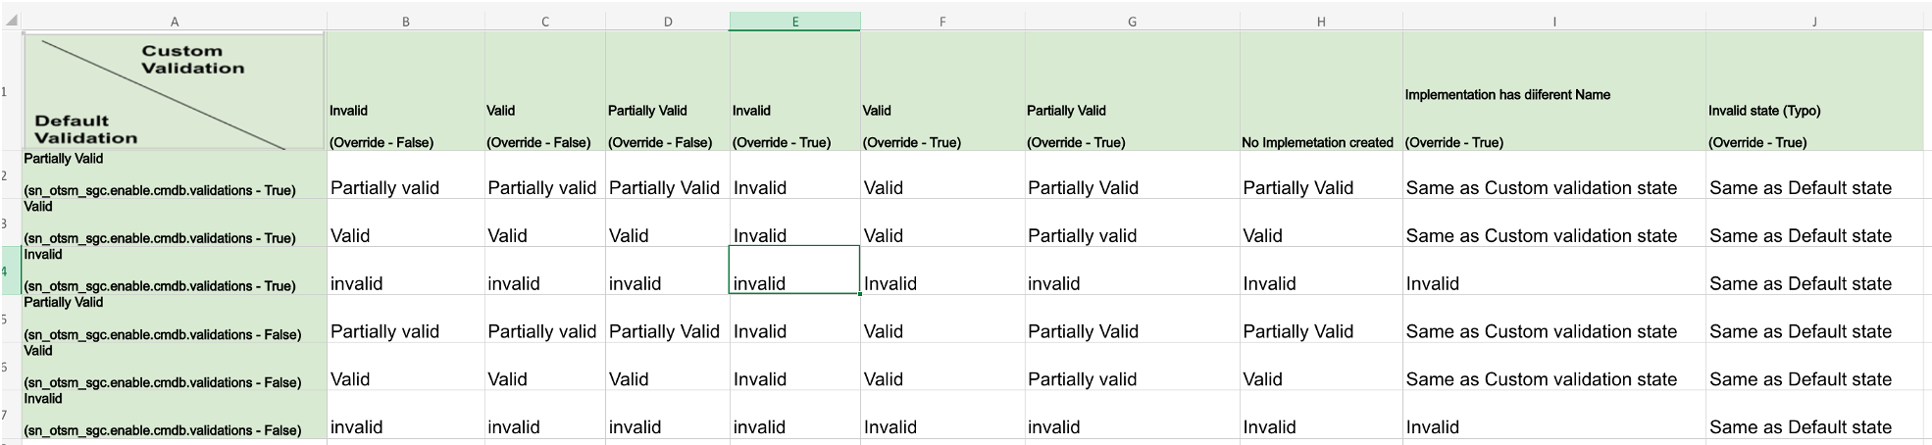The height and width of the screenshot is (445, 1932).
Task: Select column G header
Action: click(x=1132, y=21)
